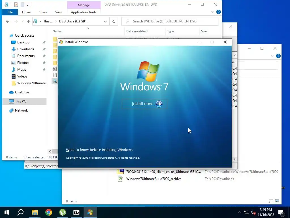290x218 pixels.
Task: Launch Google Chrome from taskbar
Action: [x=49, y=212]
